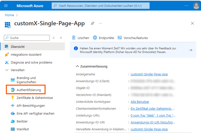Open feedback banner arrow
The image size is (201, 133).
[190, 50]
